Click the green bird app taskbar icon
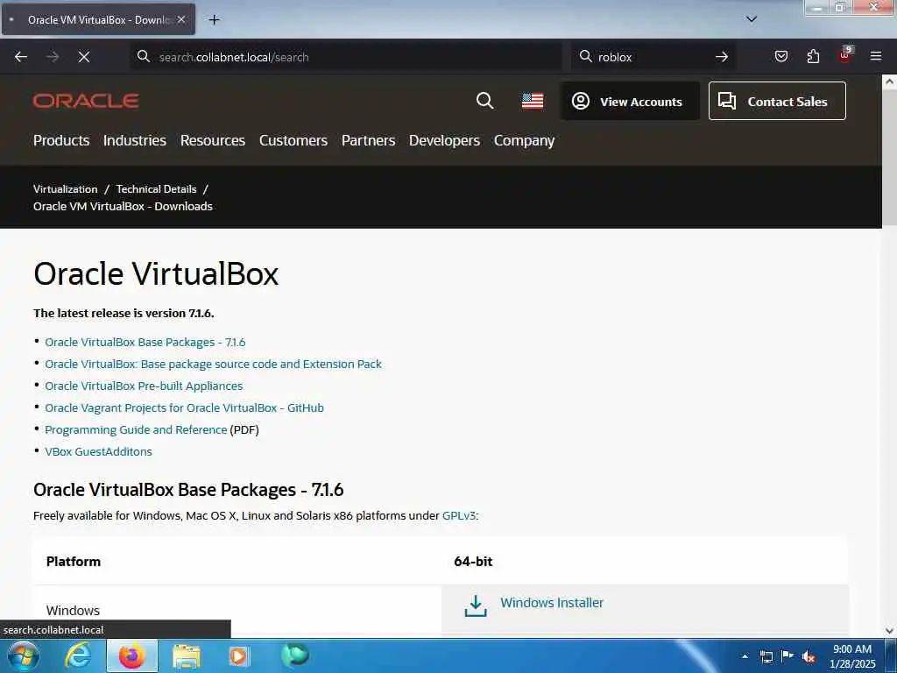897x673 pixels. tap(295, 655)
